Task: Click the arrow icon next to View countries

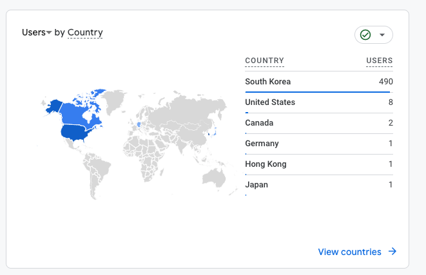Action: point(392,251)
